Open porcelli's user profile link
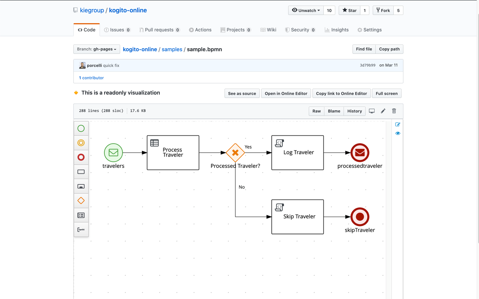Image resolution: width=479 pixels, height=299 pixels. [x=94, y=65]
